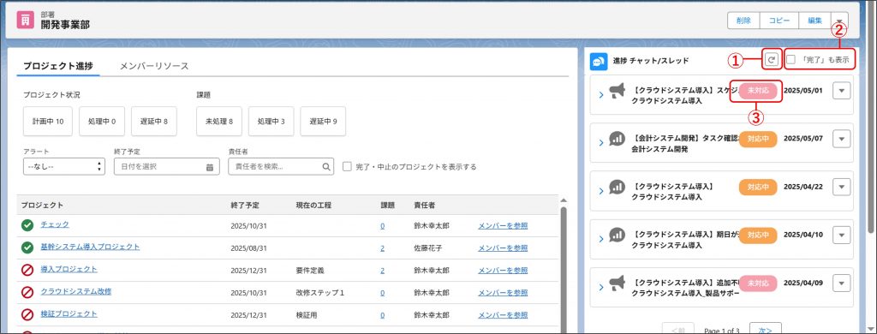
Task: Expand the 2025/05/01 スケジュール thread chevron
Action: [x=601, y=95]
